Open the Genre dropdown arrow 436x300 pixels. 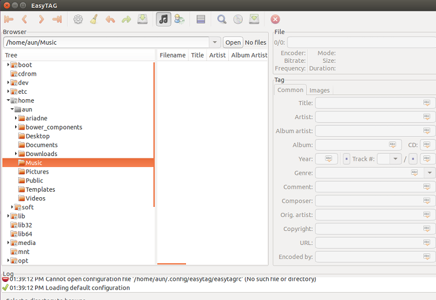(429, 173)
